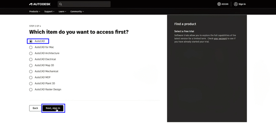Click the Back button
This screenshot has width=276, height=129.
(x=35, y=108)
